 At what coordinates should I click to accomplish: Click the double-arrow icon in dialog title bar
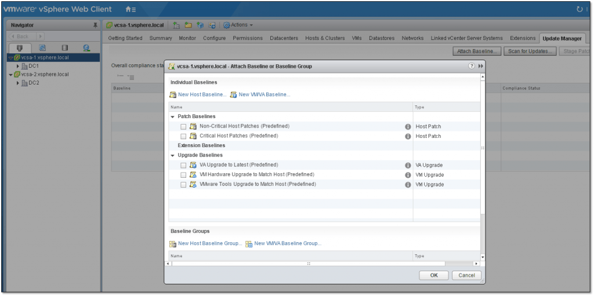[481, 66]
